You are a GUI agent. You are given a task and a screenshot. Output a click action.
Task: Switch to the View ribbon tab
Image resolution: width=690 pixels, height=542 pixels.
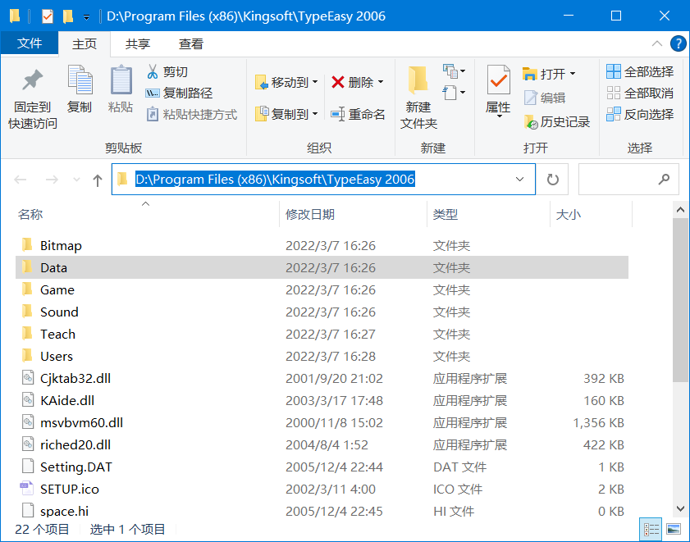pyautogui.click(x=191, y=44)
